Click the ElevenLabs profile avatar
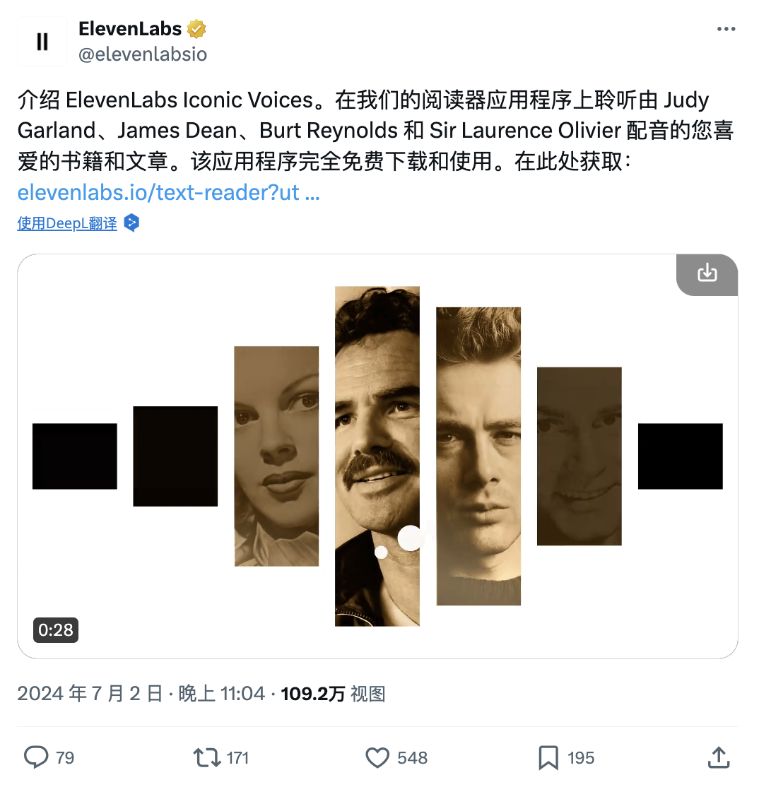 coord(42,41)
